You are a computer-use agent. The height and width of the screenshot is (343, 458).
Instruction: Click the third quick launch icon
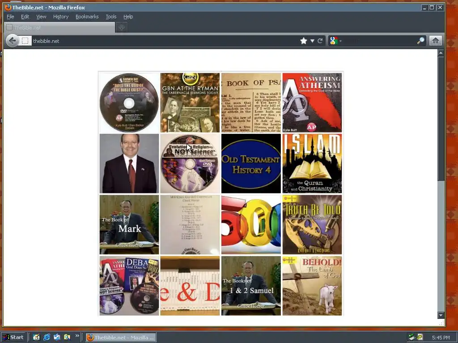tap(57, 338)
